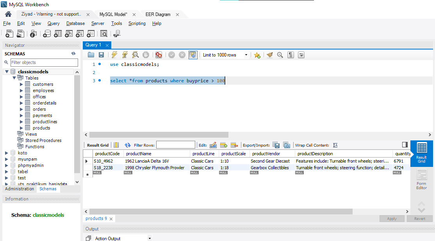Toggle wrap cell content icon
This screenshot has width=435, height=241.
coord(335,145)
